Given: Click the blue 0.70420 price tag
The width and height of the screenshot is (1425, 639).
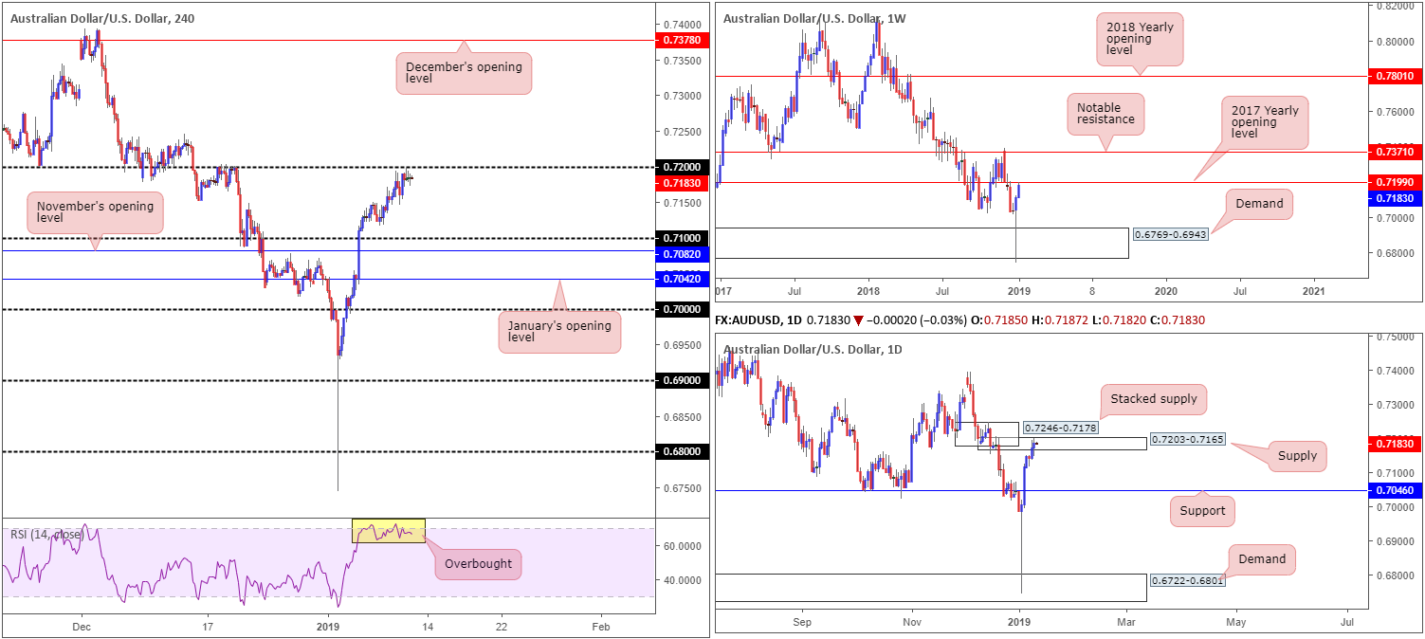Looking at the screenshot, I should 681,279.
